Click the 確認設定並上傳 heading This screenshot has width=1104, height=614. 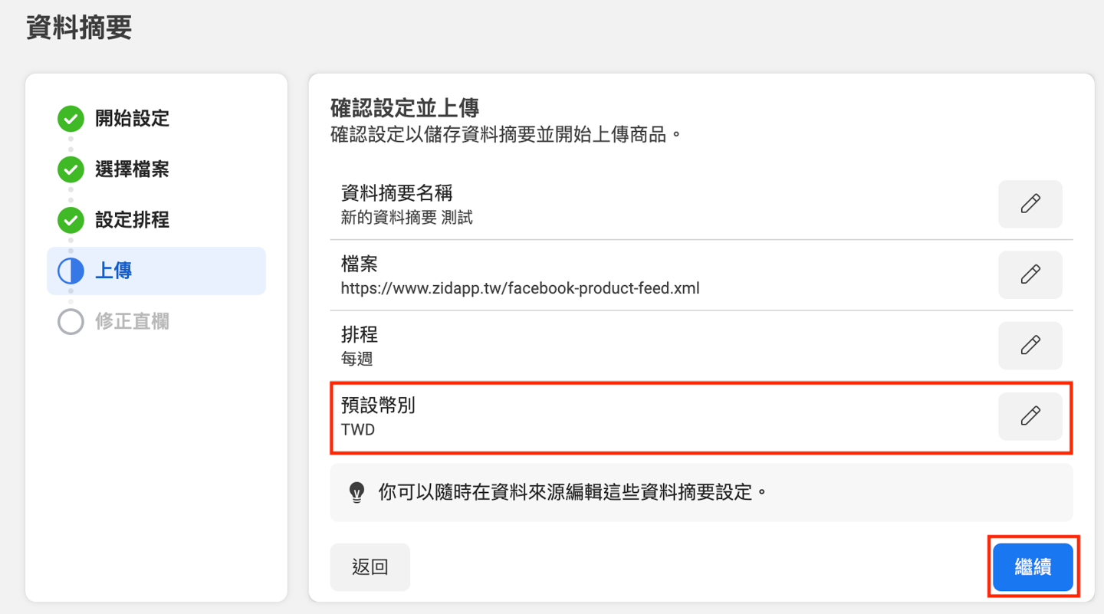404,108
